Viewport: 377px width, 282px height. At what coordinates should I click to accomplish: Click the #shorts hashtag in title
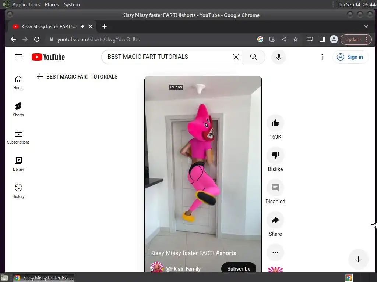click(x=226, y=253)
